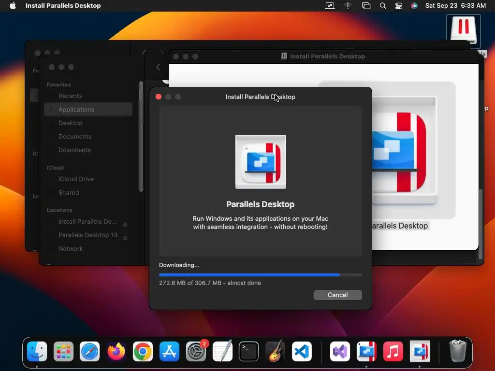The height and width of the screenshot is (371, 495).
Task: Click the Parallels Desktop icon in the installer dialog
Action: pos(261,162)
